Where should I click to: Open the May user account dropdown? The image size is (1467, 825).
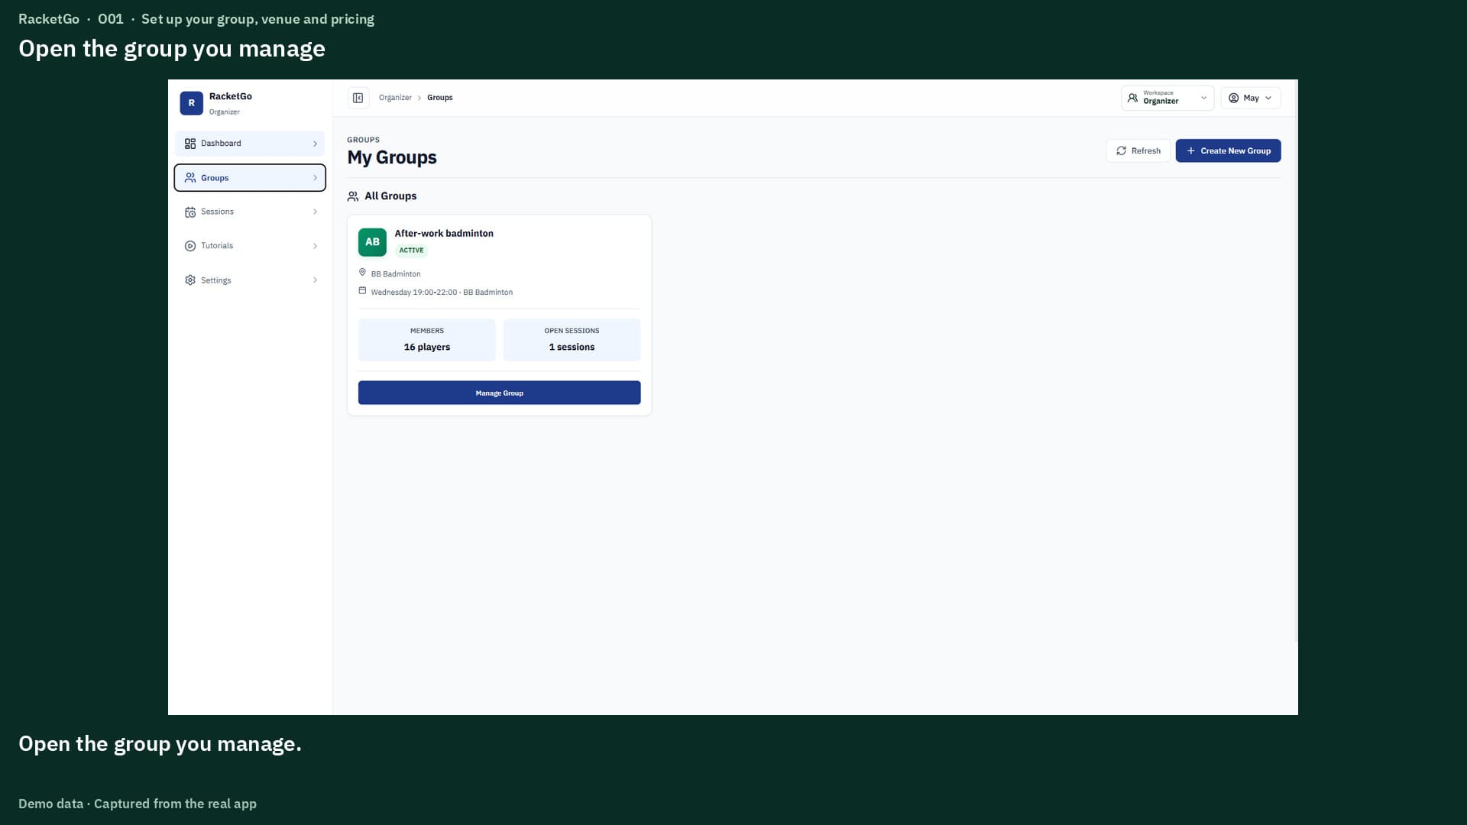click(x=1251, y=98)
